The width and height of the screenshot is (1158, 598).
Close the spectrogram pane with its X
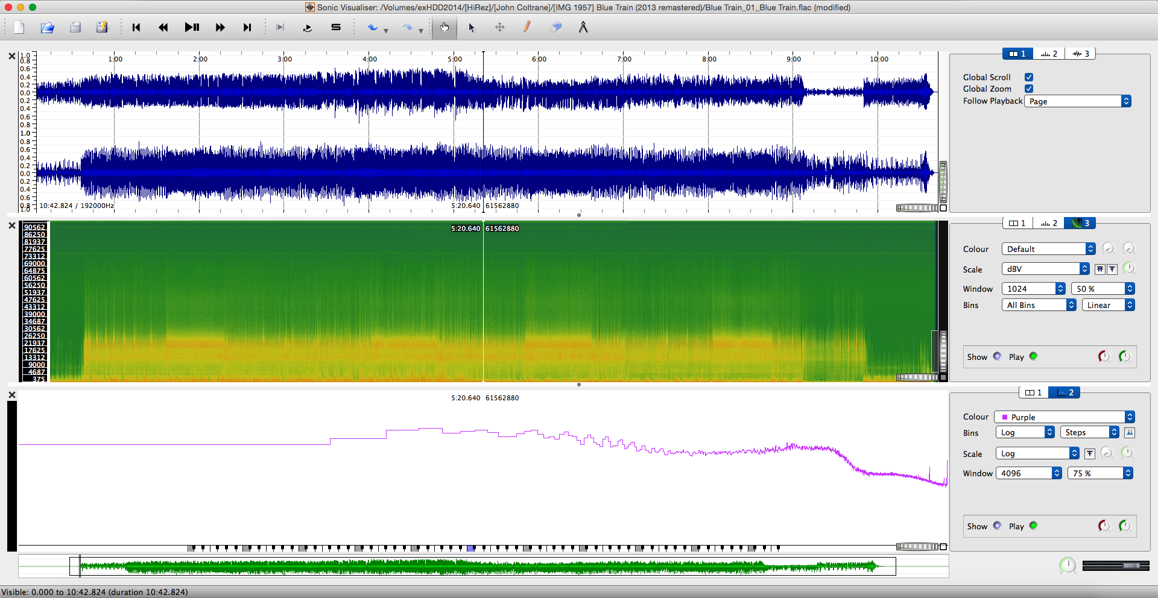(x=11, y=225)
